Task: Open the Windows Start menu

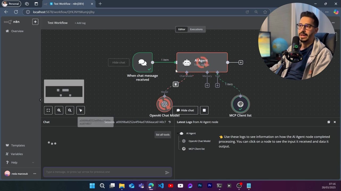Action: coord(92,186)
